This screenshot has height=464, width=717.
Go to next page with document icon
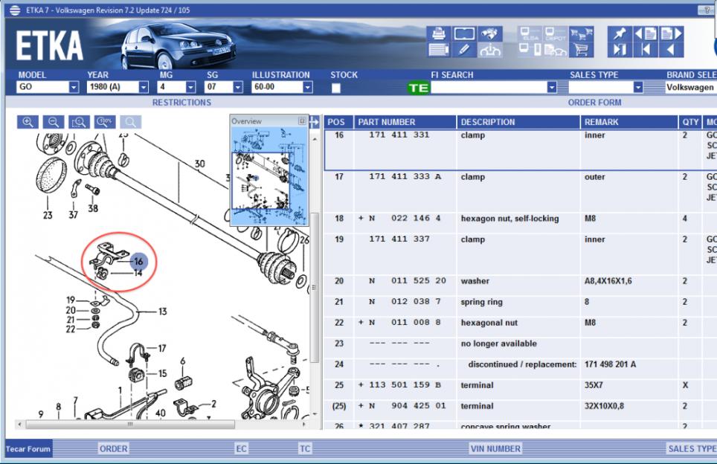tap(672, 33)
